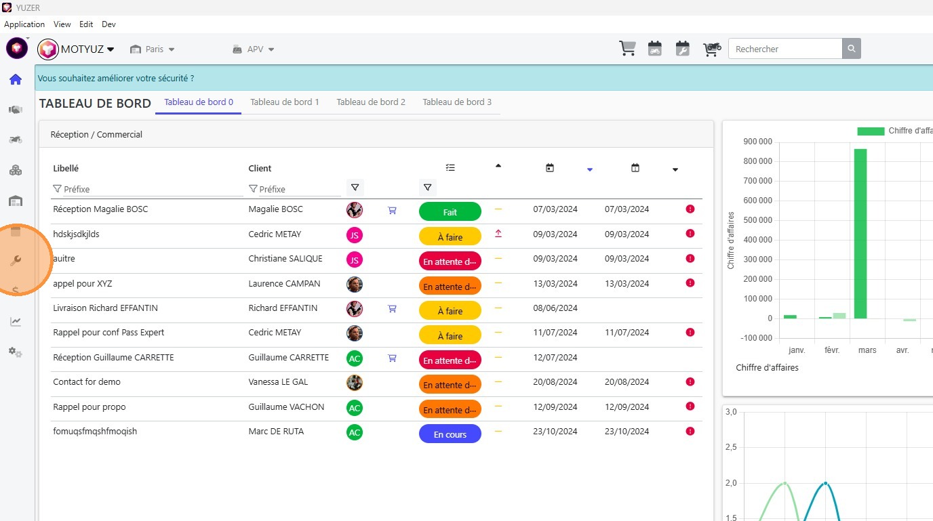
Task: Click the shopping cart icon in header
Action: pyautogui.click(x=627, y=49)
